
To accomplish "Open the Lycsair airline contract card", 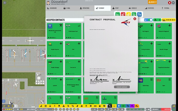I will click(55, 86).
